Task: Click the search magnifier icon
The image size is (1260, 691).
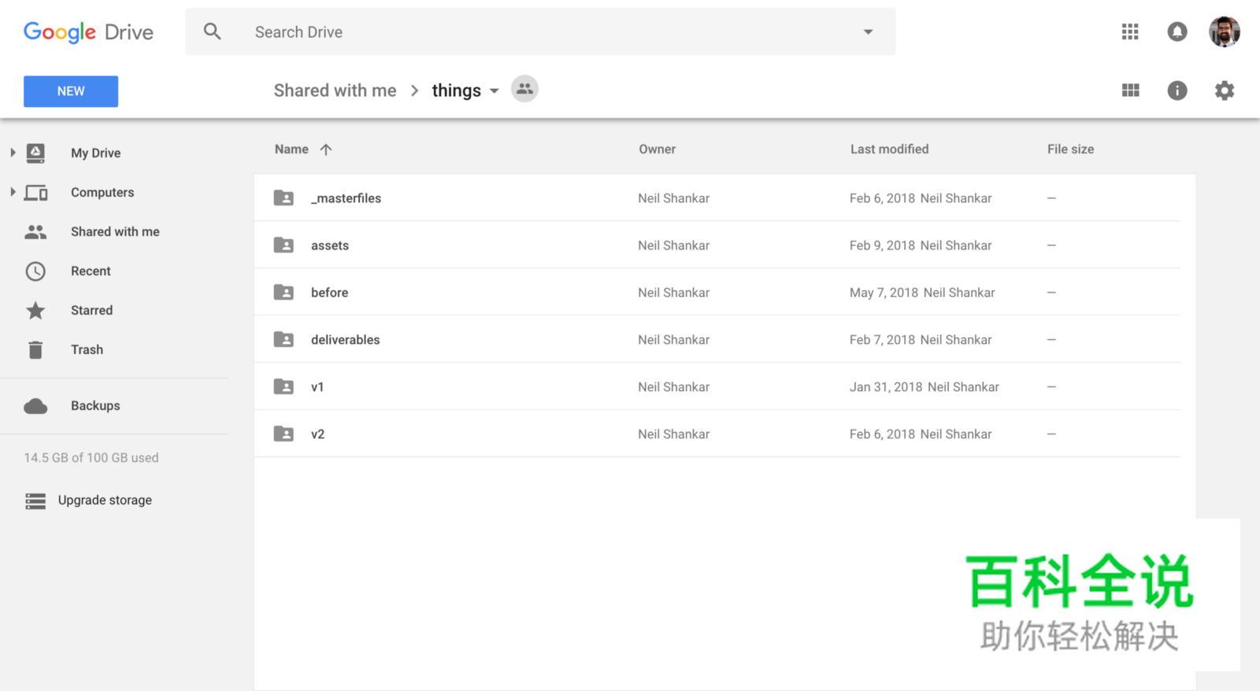Action: (212, 31)
